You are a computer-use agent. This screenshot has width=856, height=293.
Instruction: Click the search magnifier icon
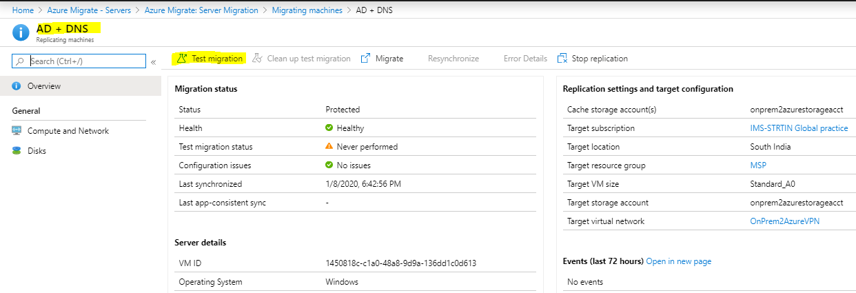click(20, 61)
